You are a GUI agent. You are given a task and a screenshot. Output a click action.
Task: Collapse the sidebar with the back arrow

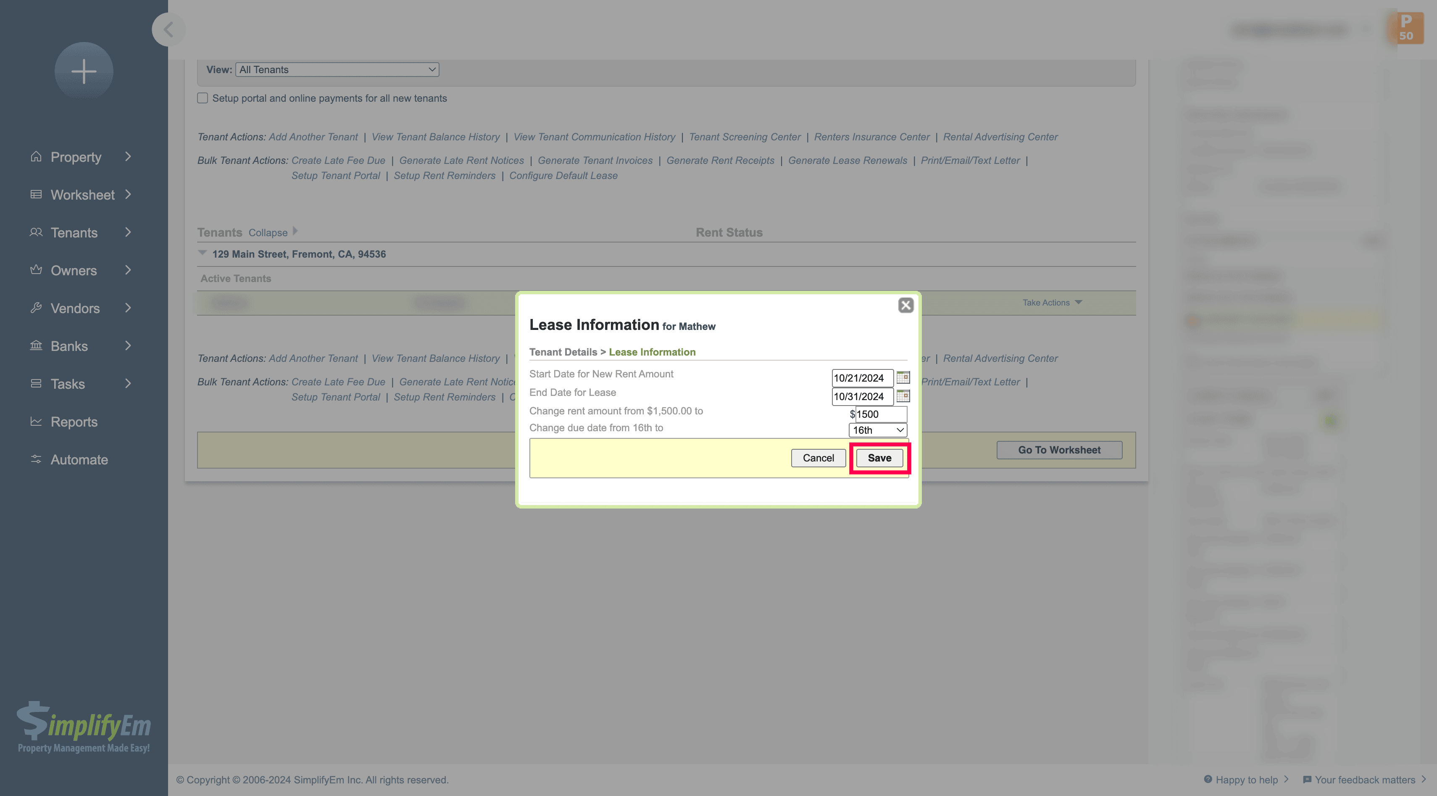(168, 29)
